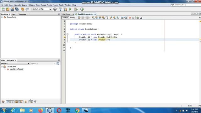Click the History view button
Screen dimensions: 201x113
point(73,18)
